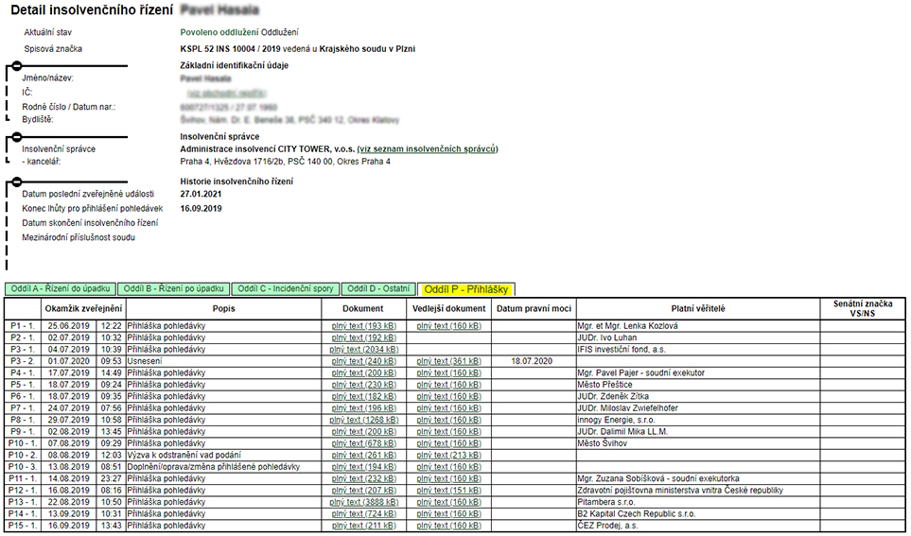Switch to Oddíl B - Řízení po úpadku tab
911x536 pixels.
coord(174,288)
